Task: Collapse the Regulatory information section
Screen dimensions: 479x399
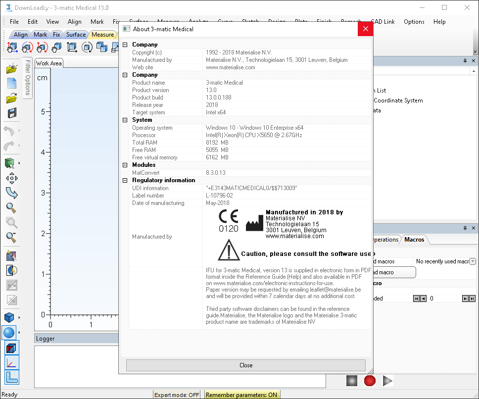Action: (x=125, y=180)
